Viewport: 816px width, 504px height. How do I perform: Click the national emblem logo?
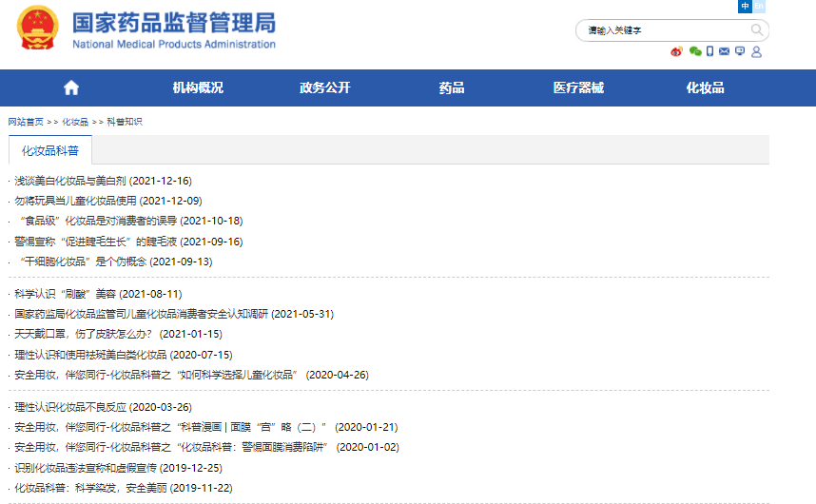point(37,30)
